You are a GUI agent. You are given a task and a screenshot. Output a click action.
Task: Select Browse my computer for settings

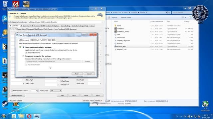pyautogui.click(x=23, y=56)
